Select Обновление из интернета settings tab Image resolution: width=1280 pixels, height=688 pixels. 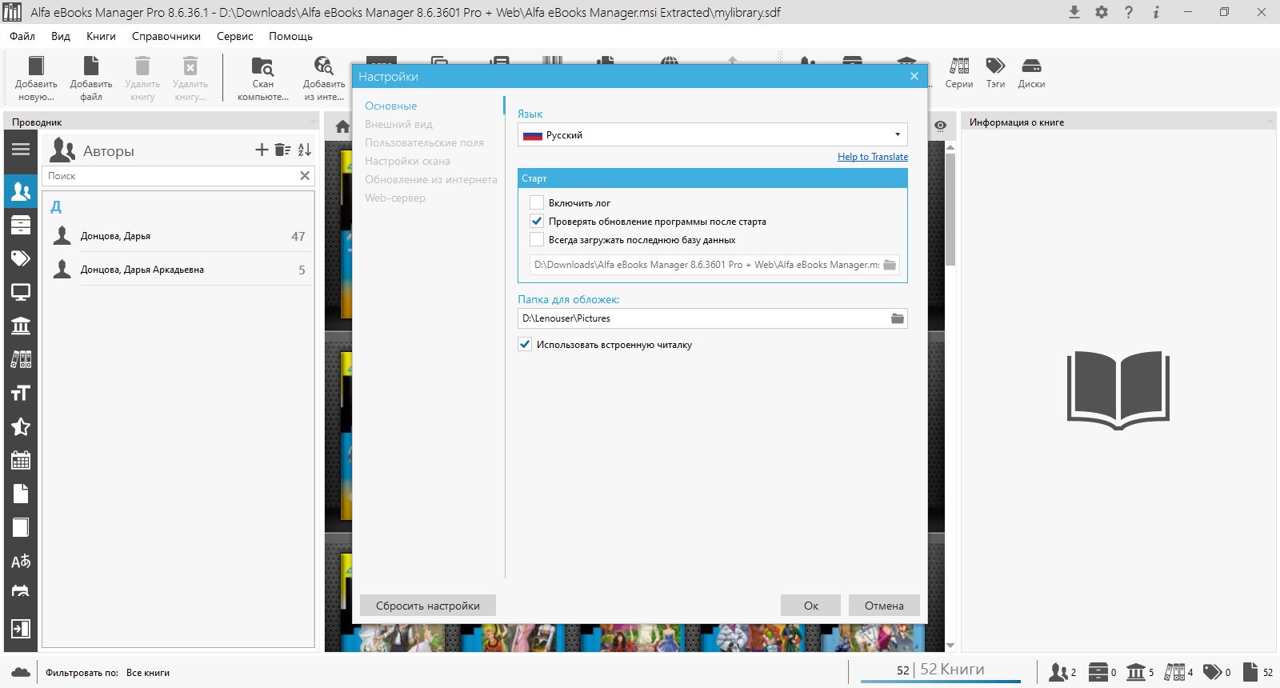(431, 179)
